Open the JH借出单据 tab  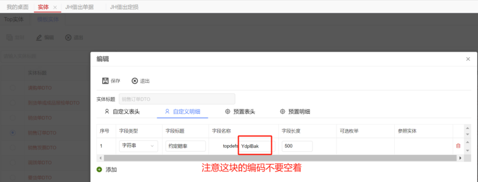pyautogui.click(x=79, y=7)
